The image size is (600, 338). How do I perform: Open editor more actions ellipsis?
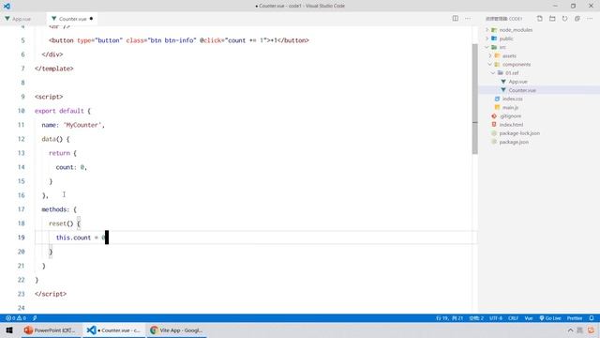pos(468,19)
